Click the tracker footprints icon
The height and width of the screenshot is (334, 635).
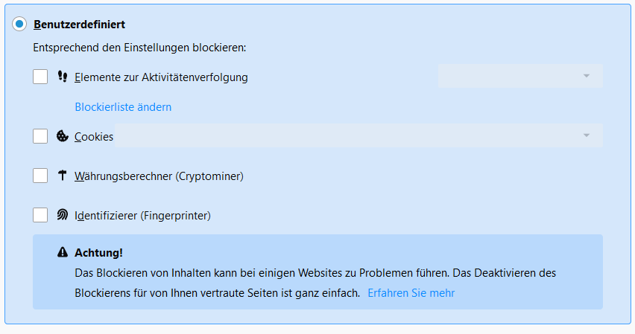tap(63, 77)
